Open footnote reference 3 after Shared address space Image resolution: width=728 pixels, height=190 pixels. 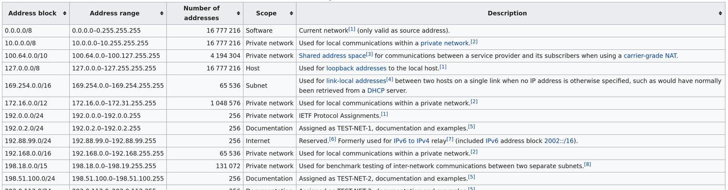coord(369,54)
